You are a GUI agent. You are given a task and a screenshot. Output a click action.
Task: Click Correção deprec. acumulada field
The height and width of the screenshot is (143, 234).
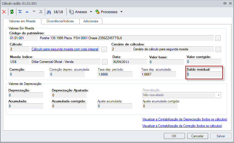coord(67,74)
